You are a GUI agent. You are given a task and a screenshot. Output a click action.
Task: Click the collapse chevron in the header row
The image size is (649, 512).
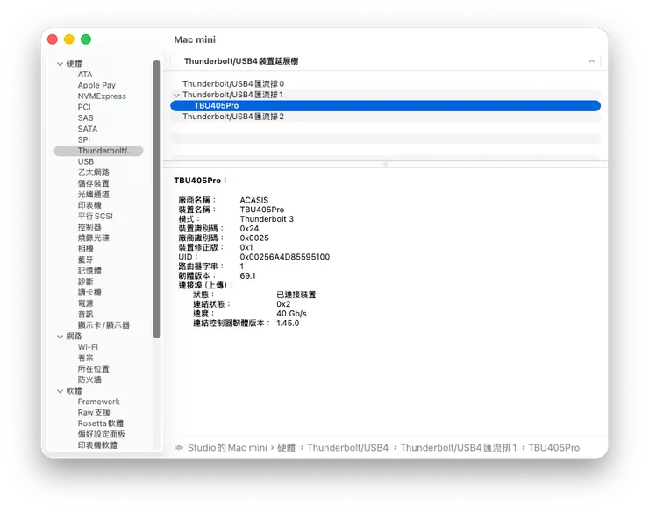592,61
